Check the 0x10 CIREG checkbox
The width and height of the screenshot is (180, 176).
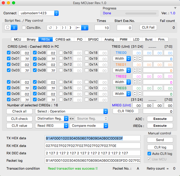coord(61,53)
